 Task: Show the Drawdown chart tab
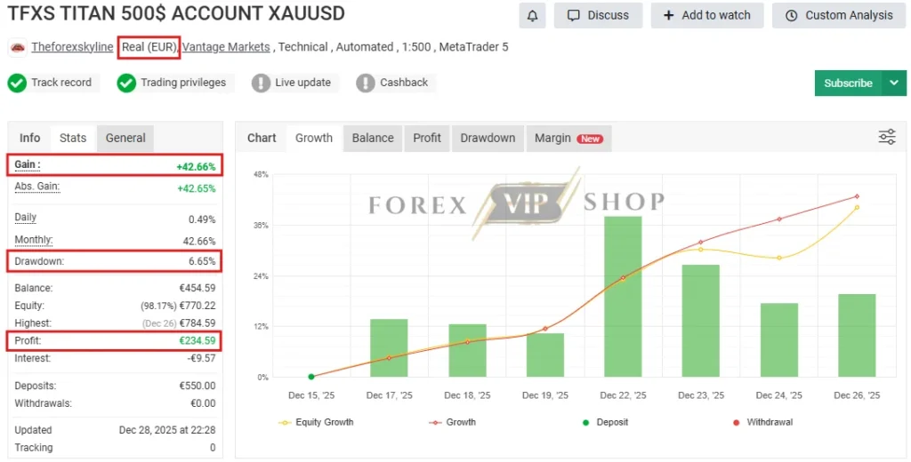pyautogui.click(x=488, y=138)
